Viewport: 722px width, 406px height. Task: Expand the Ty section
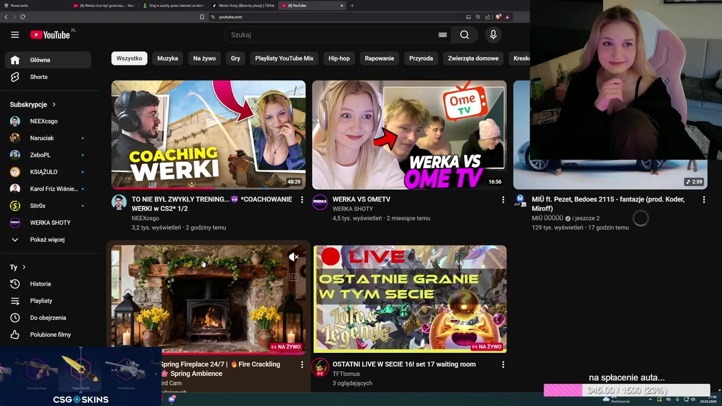(x=18, y=267)
